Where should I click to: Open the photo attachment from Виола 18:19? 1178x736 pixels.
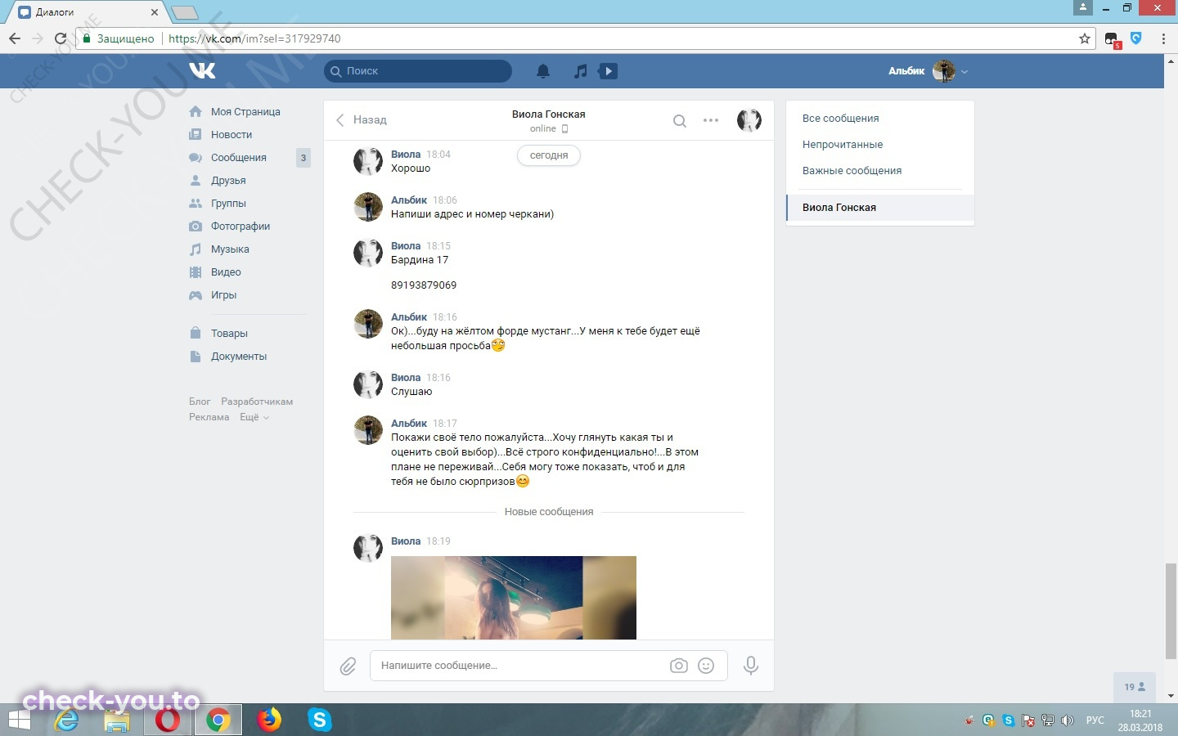tap(514, 598)
